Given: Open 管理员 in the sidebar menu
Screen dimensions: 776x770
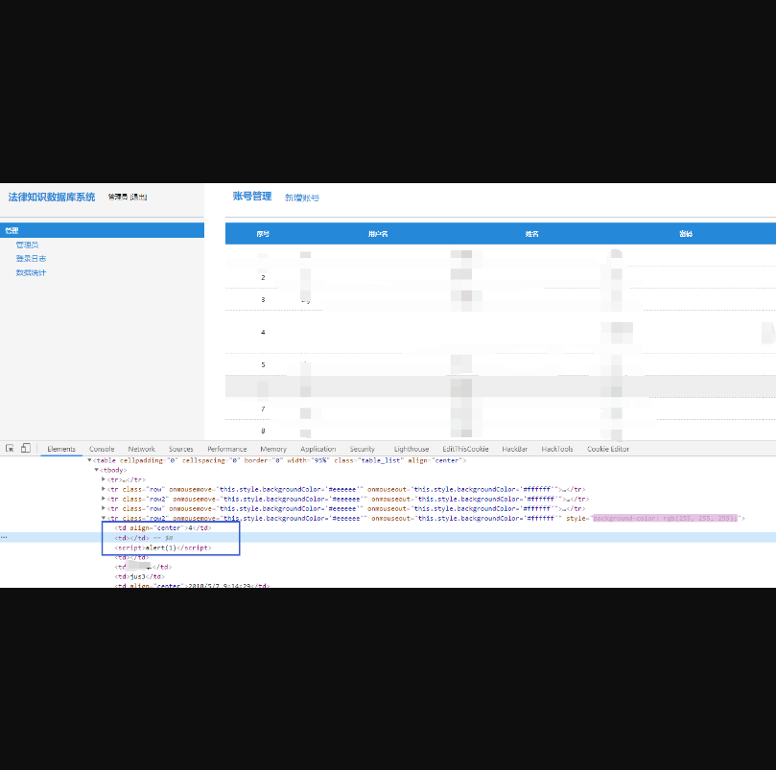Looking at the screenshot, I should [27, 245].
